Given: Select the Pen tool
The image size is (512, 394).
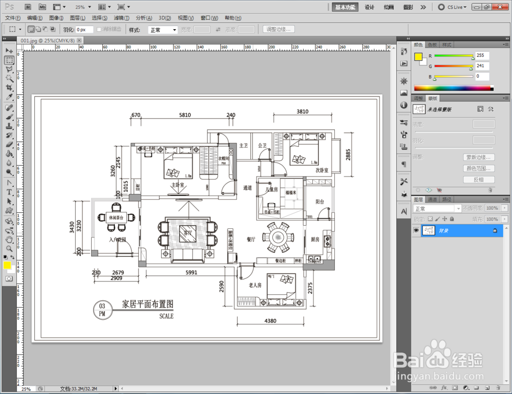Looking at the screenshot, I should [x=9, y=183].
